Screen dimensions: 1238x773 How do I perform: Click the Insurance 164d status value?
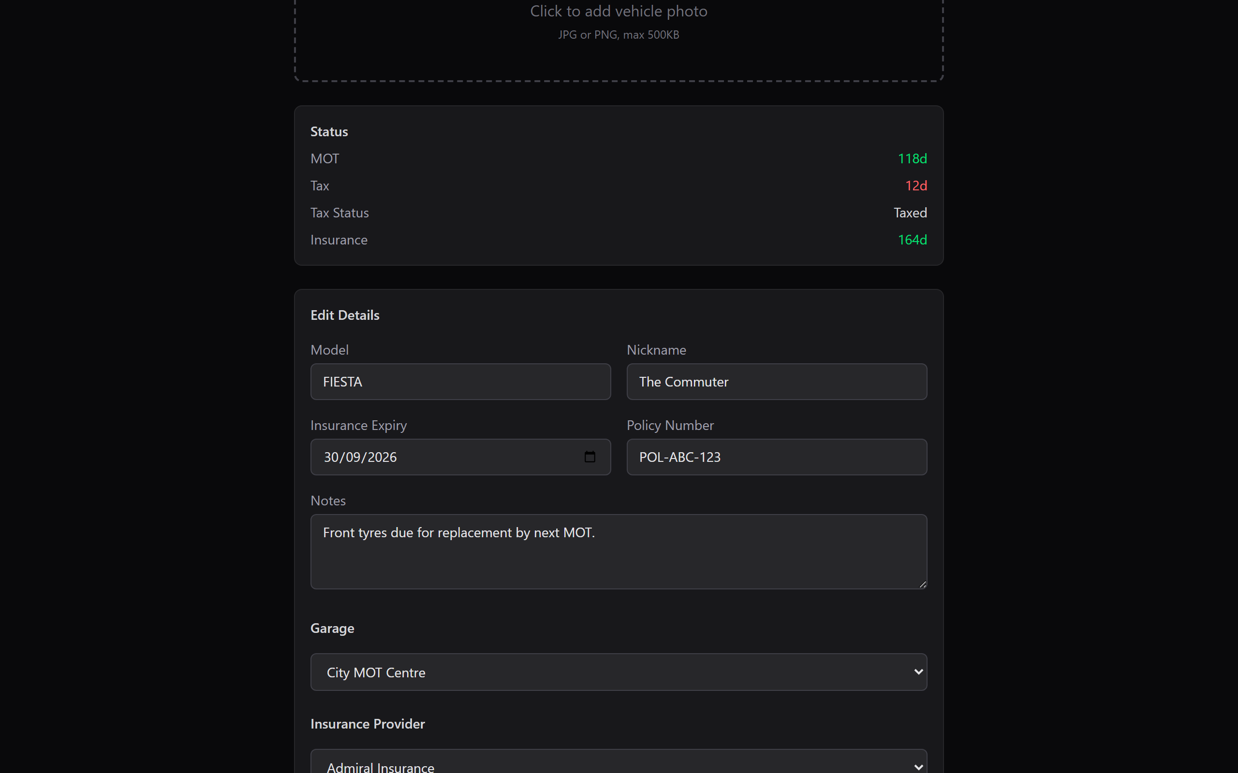[912, 239]
